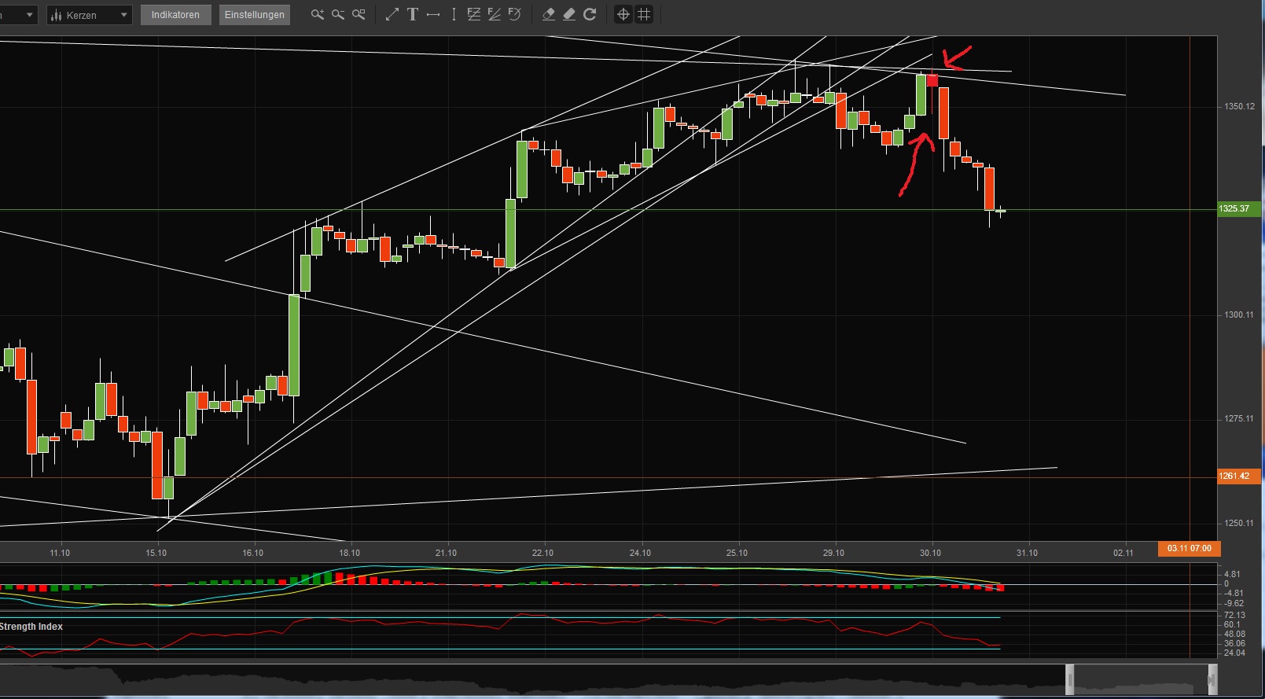The height and width of the screenshot is (699, 1265).
Task: Click the zoom in magnifier icon
Action: pos(318,14)
